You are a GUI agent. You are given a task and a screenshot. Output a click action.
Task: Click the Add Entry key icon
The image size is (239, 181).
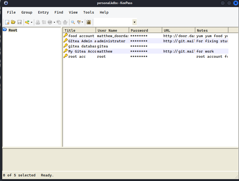(x=27, y=22)
